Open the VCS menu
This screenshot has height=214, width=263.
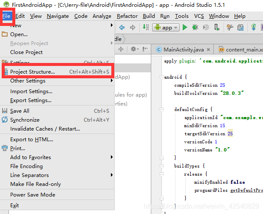click(x=199, y=16)
